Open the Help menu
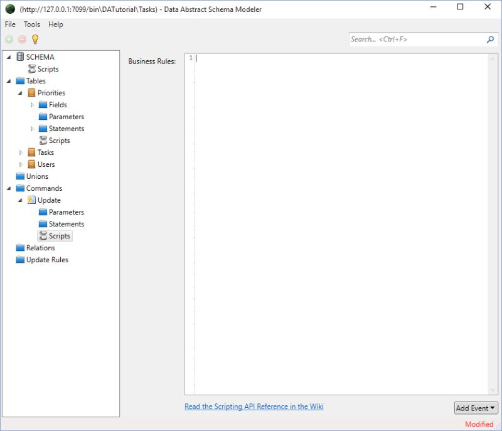Image resolution: width=502 pixels, height=431 pixels. click(x=56, y=24)
